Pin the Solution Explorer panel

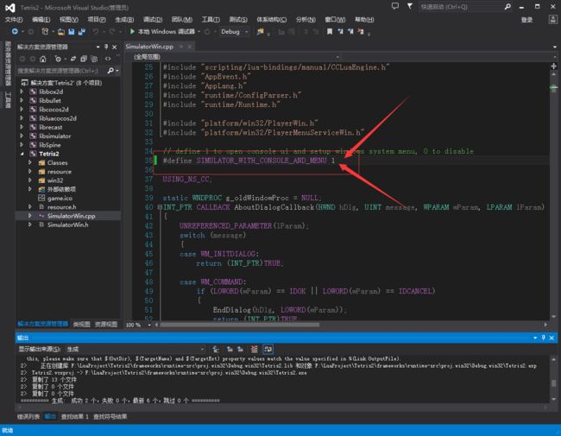[x=106, y=47]
